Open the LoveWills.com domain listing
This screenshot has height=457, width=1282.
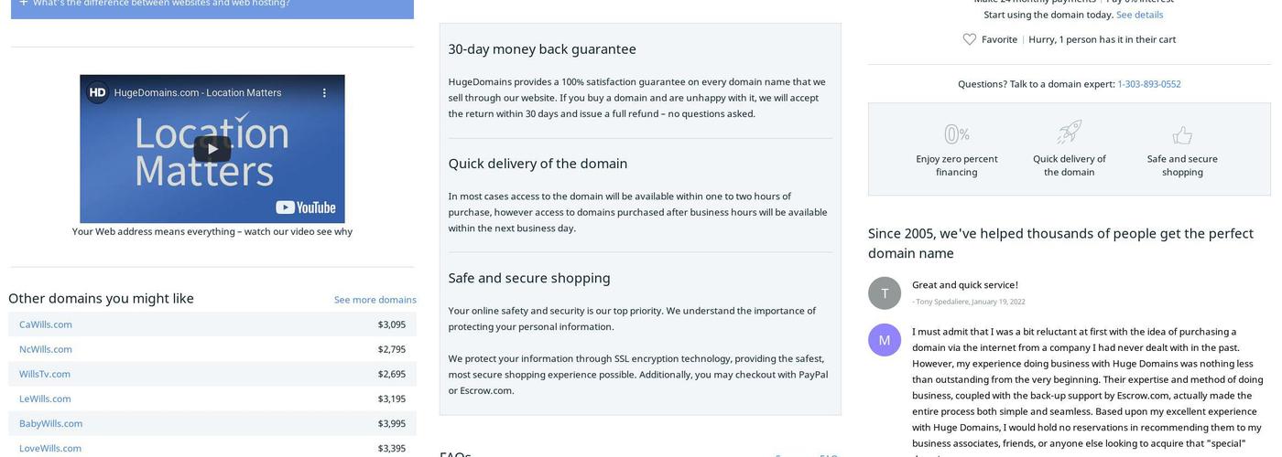(50, 448)
